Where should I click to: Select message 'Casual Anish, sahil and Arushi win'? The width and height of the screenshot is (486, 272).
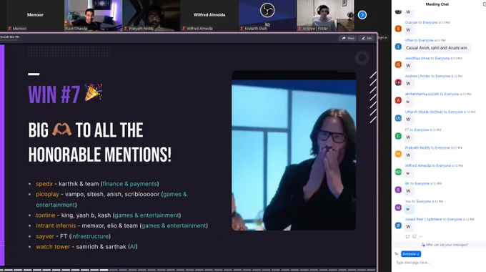(x=437, y=48)
